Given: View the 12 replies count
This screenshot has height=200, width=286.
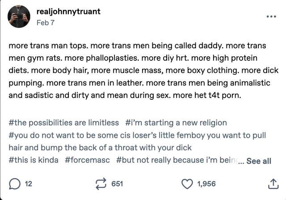Looking at the screenshot, I should pos(29,184).
